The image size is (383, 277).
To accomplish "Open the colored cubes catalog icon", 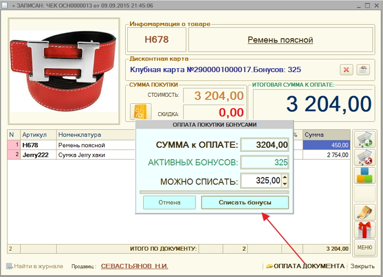I will click(x=364, y=175).
